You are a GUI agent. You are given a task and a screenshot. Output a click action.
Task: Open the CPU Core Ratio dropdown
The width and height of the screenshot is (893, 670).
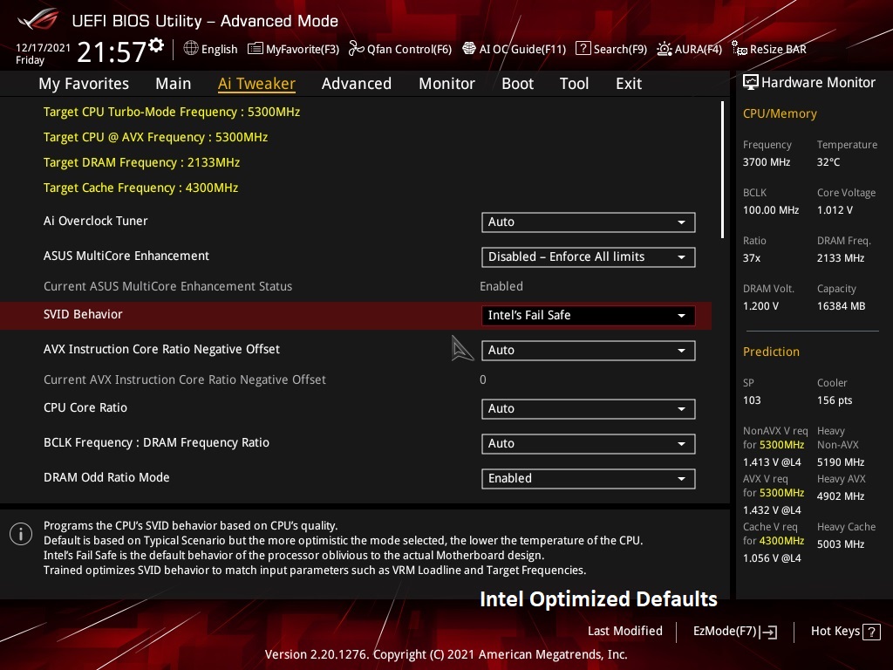589,409
